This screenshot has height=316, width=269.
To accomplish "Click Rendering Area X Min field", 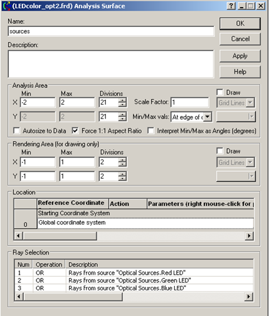I will 38,162.
